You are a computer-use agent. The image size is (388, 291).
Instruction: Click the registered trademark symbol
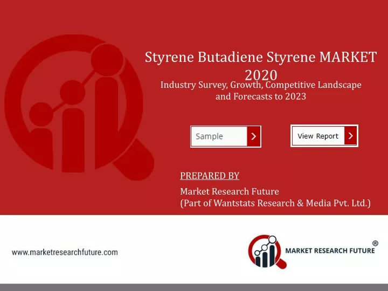[x=375, y=243]
